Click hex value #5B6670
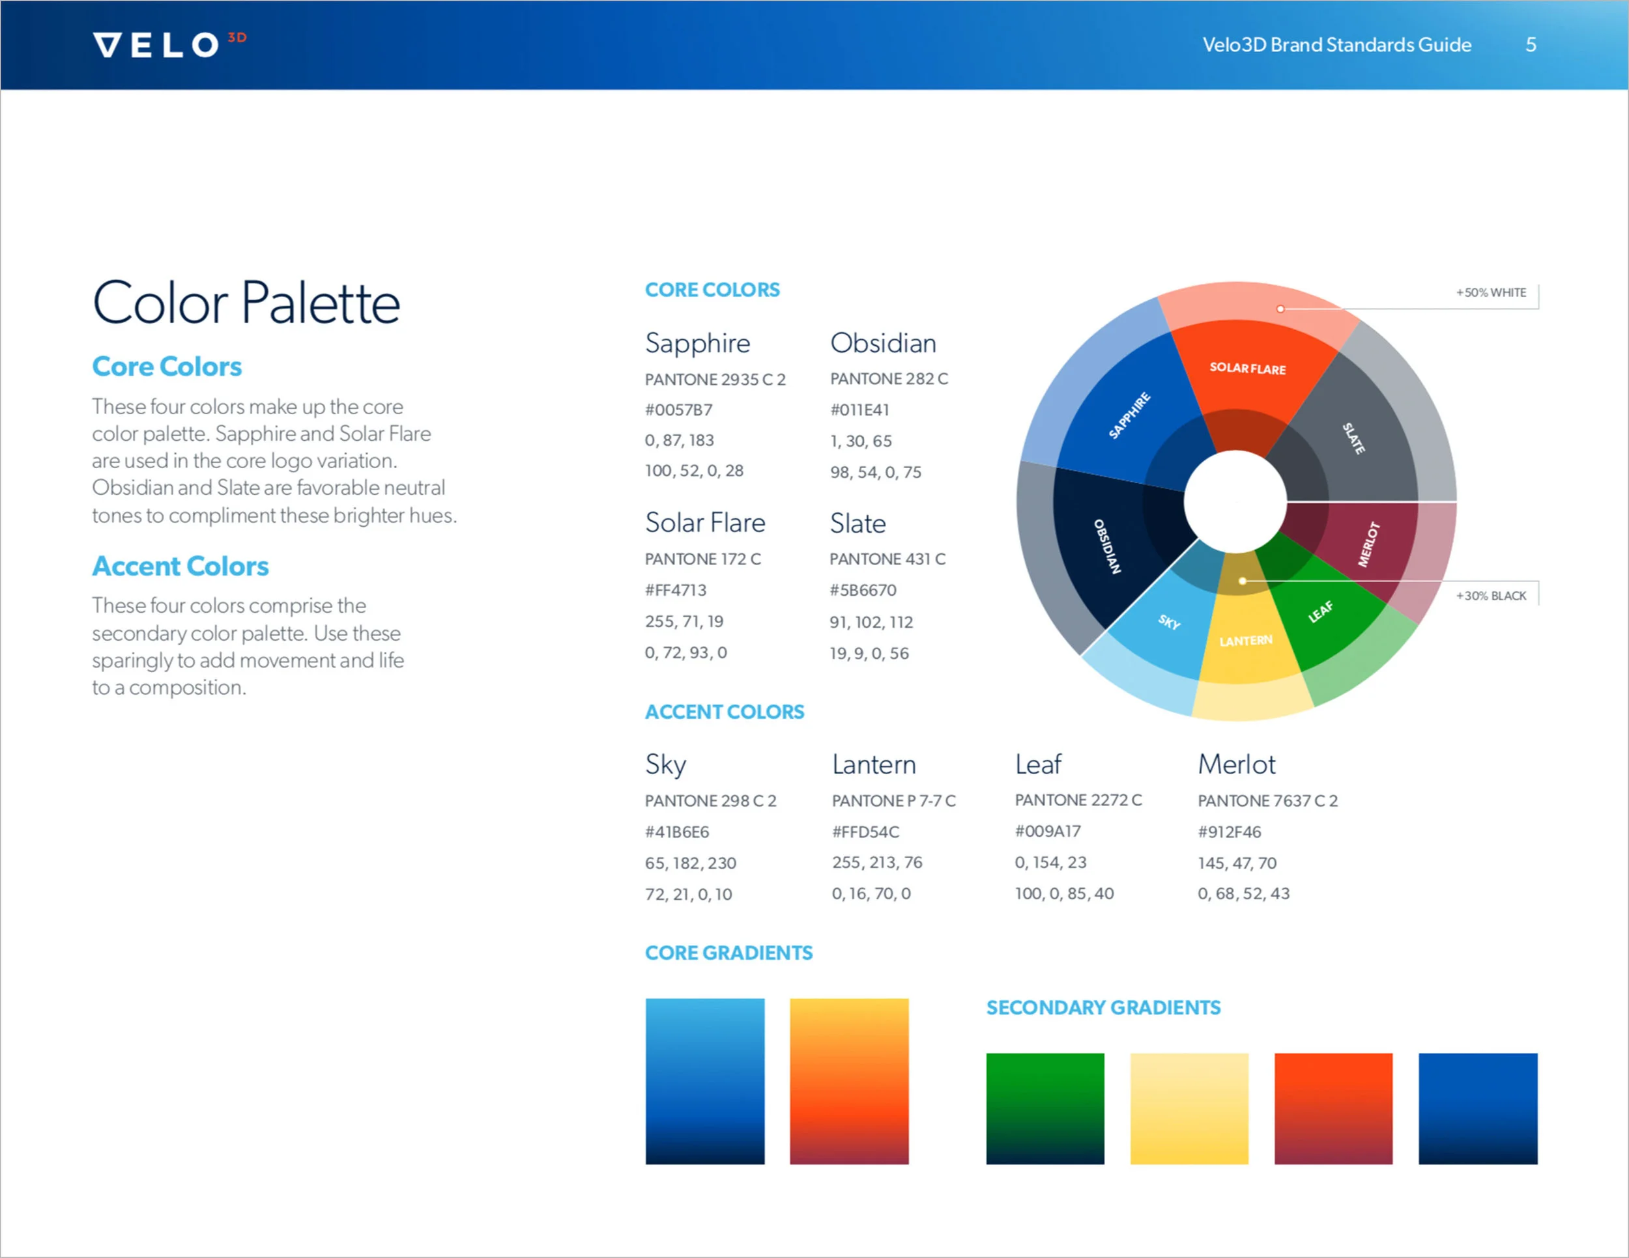 [863, 590]
